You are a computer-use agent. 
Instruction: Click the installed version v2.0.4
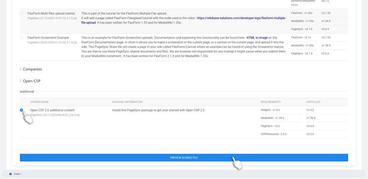tap(310, 134)
